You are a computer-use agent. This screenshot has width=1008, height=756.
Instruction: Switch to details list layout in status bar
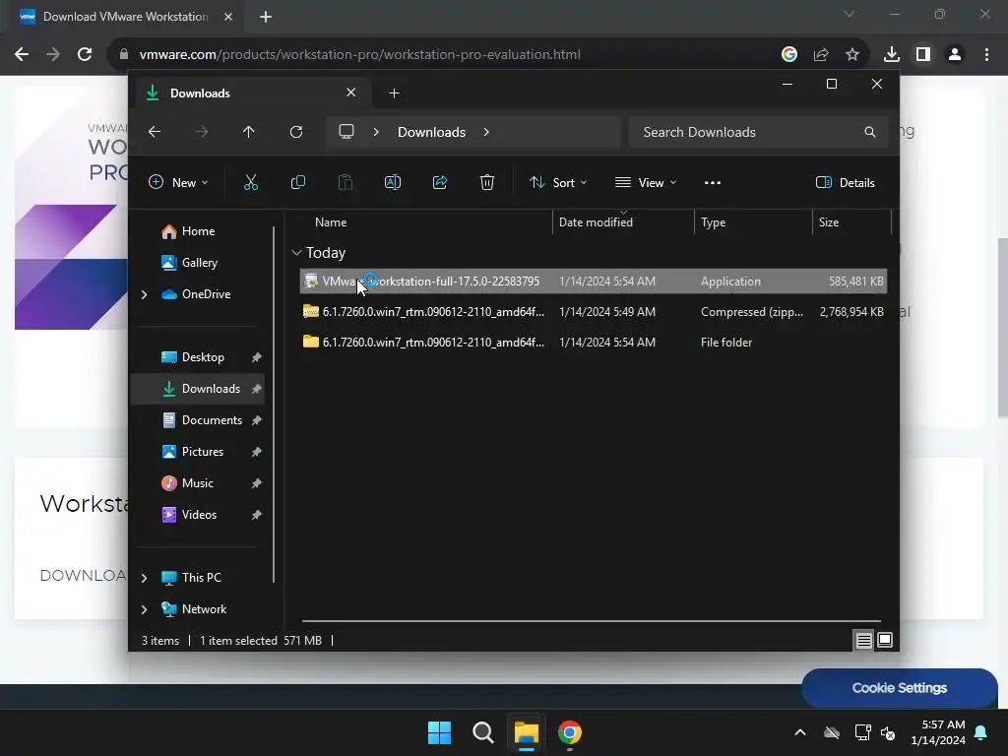point(864,640)
